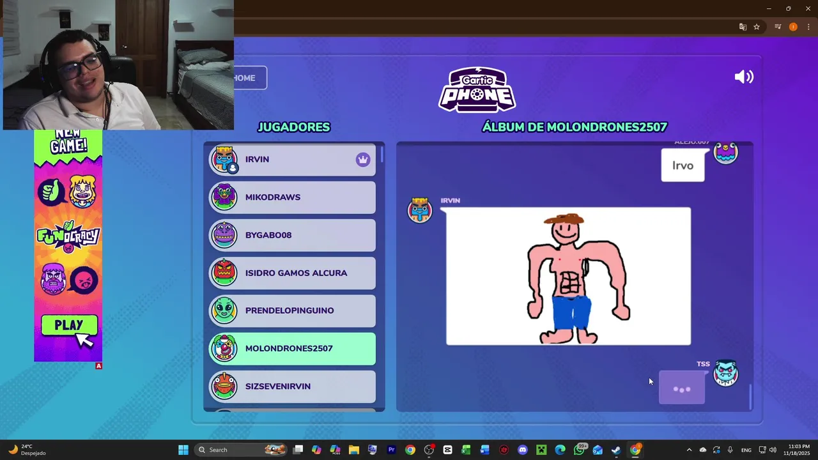This screenshot has width=818, height=460.
Task: Click the microphone tray icon
Action: [x=730, y=450]
